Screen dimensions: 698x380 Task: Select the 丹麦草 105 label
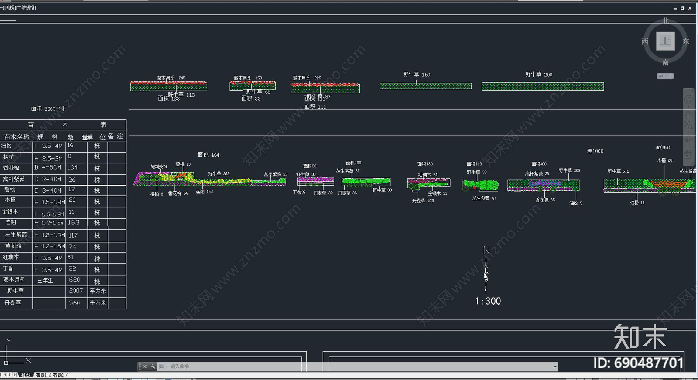pos(423,201)
